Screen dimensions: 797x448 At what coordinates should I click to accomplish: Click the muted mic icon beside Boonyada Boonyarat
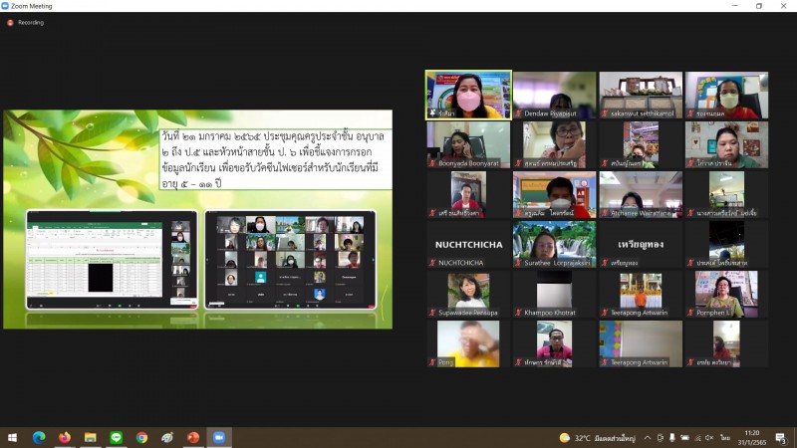tap(432, 163)
